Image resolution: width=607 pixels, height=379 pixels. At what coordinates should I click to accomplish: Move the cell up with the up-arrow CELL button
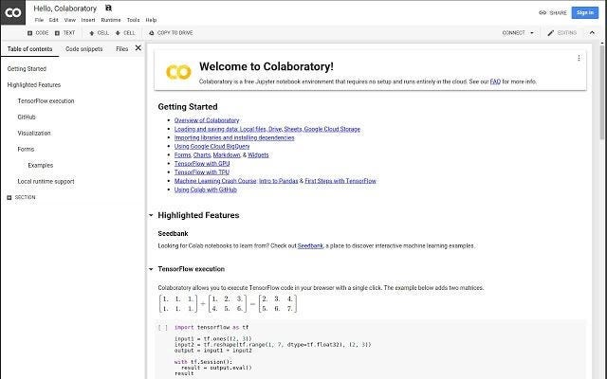(x=99, y=33)
